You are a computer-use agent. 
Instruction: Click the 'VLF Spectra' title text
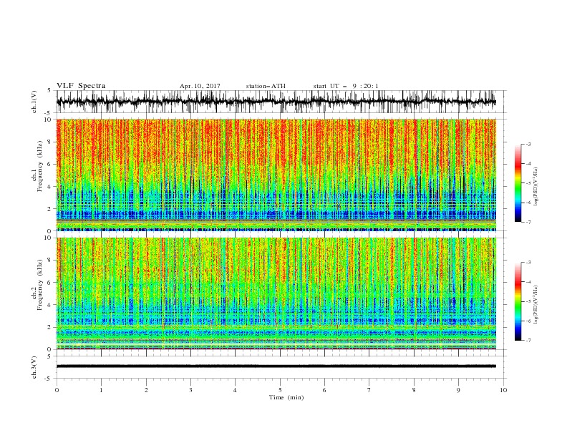[81, 86]
